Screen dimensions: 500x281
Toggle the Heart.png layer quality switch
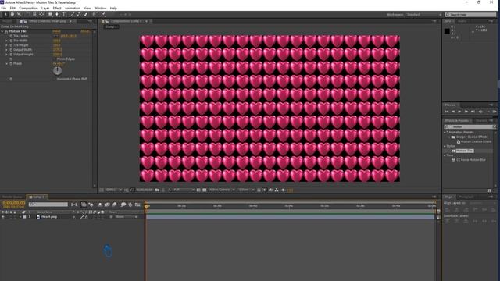(x=82, y=217)
